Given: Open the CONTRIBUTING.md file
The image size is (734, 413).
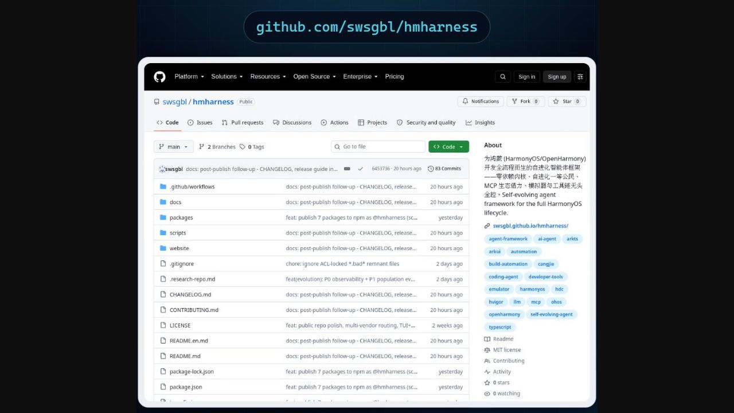Looking at the screenshot, I should [x=194, y=310].
